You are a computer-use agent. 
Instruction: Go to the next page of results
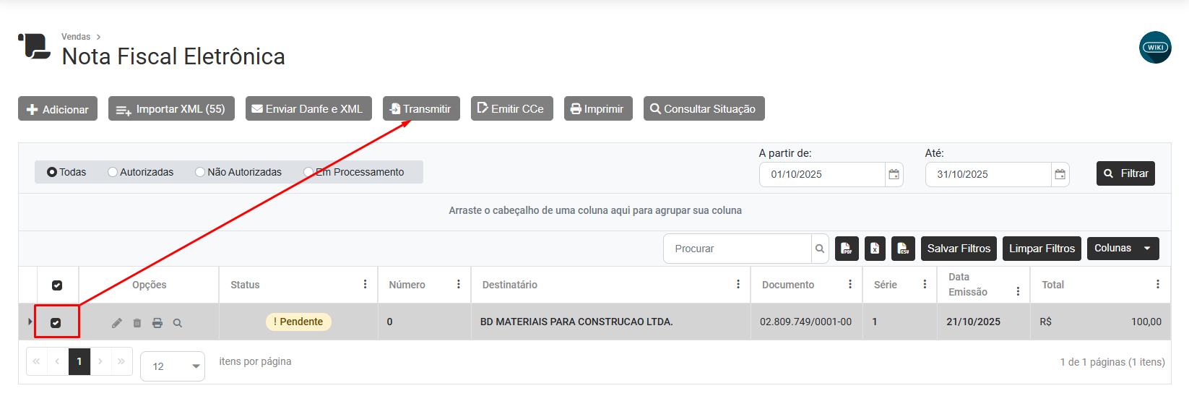click(100, 361)
